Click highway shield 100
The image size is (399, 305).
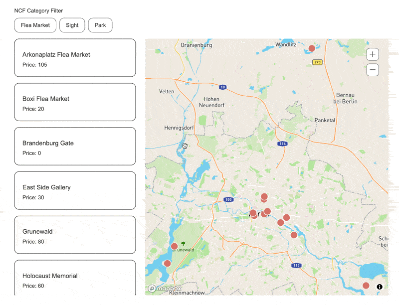(x=228, y=199)
